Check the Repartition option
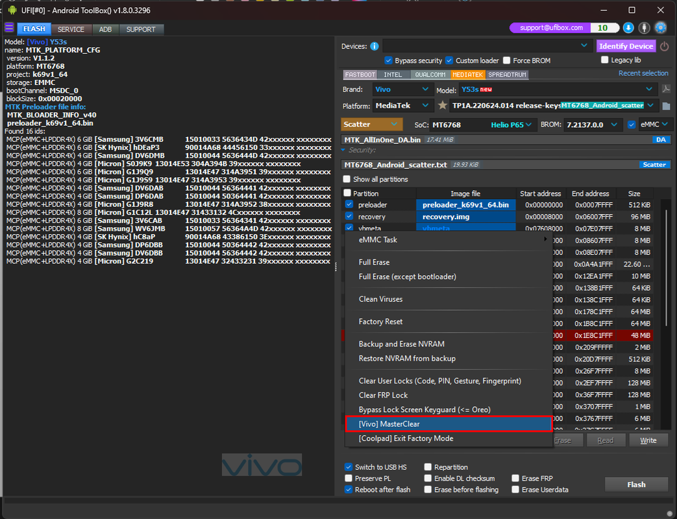Viewport: 677px width, 519px height. 428,467
